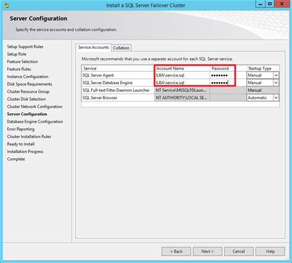Select Cluster Installation Rules step

point(29,136)
